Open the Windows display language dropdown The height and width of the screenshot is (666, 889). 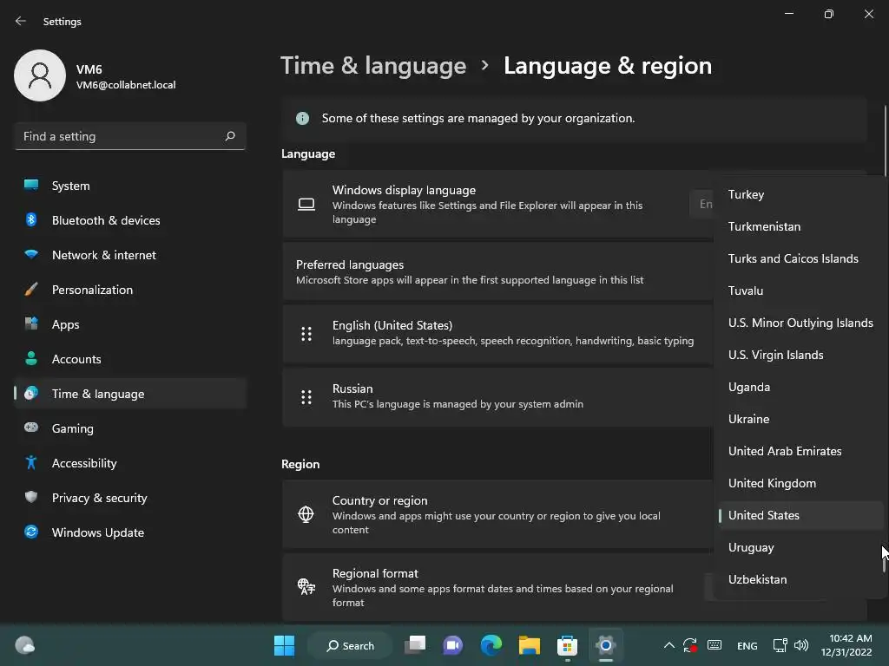[701, 204]
